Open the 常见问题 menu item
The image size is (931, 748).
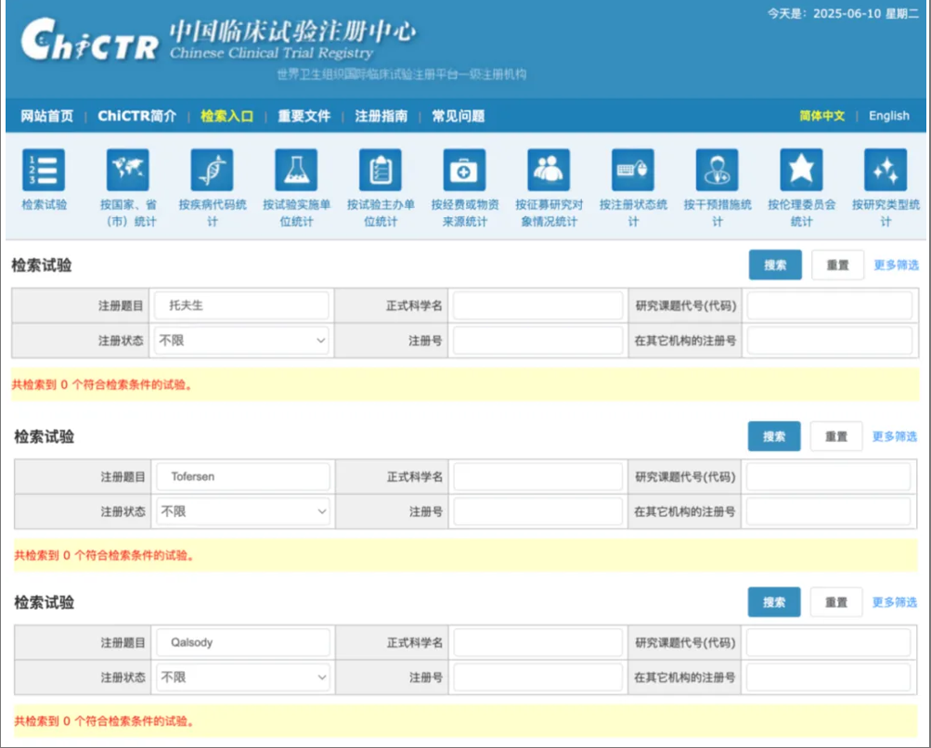click(x=459, y=116)
